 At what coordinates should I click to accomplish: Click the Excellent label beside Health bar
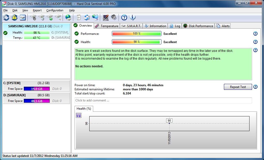(170, 42)
